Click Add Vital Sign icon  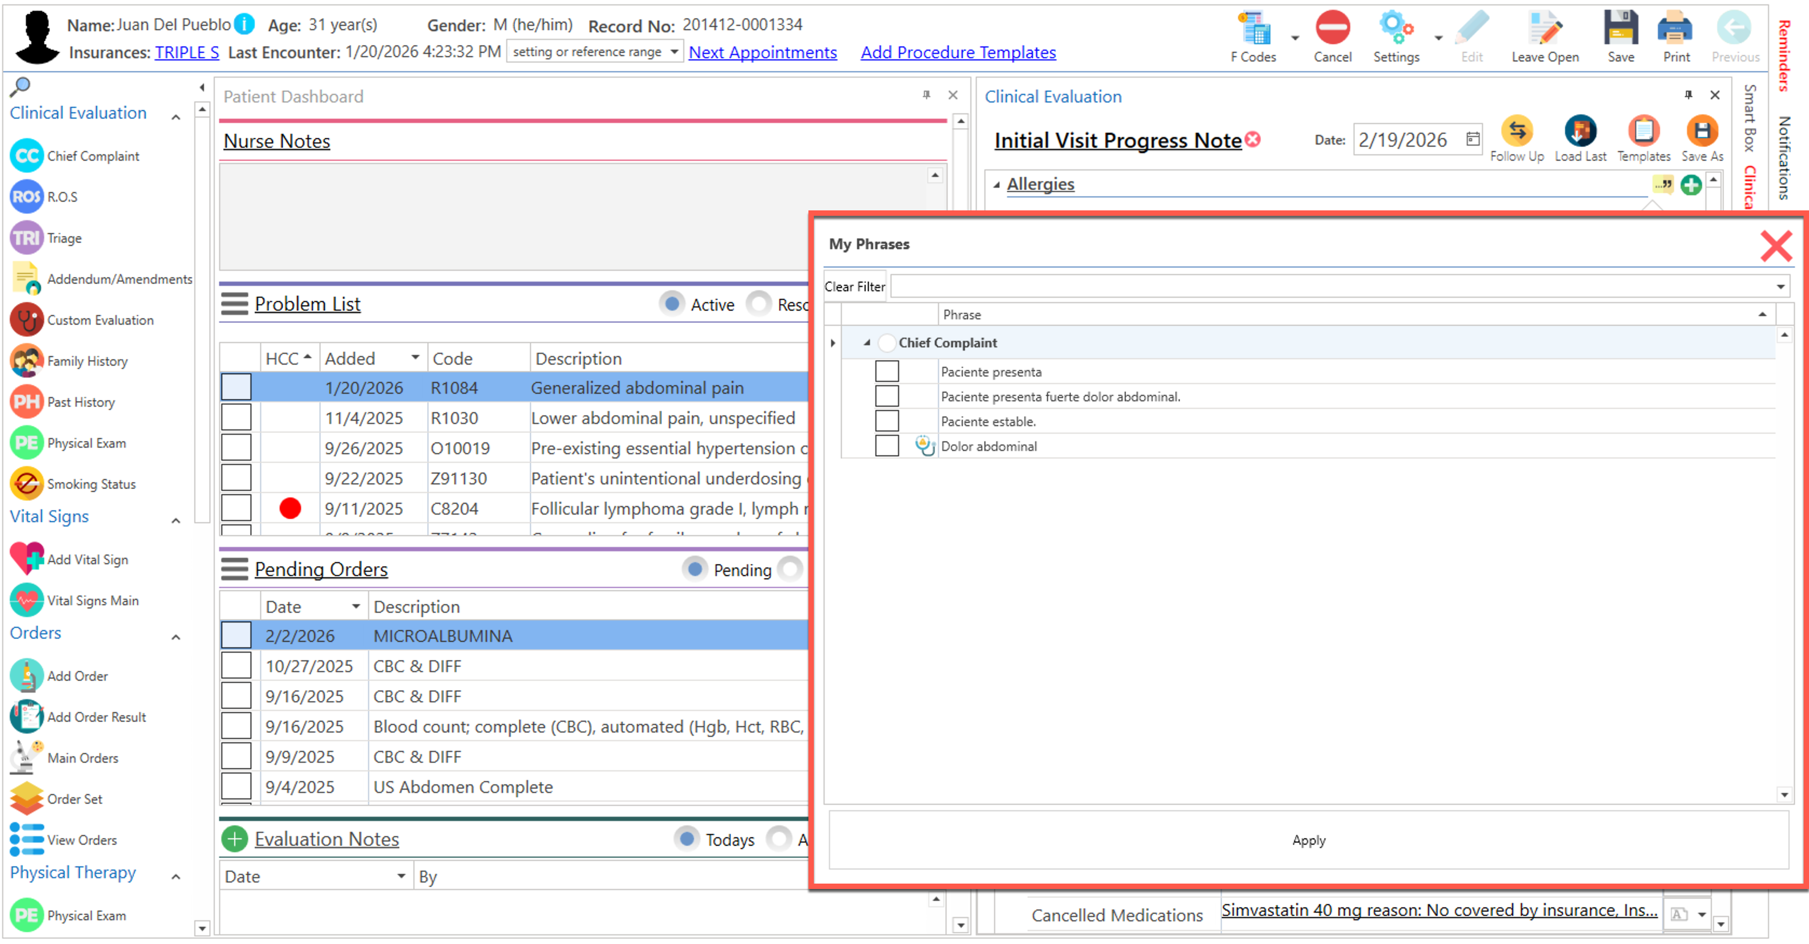[x=26, y=559]
